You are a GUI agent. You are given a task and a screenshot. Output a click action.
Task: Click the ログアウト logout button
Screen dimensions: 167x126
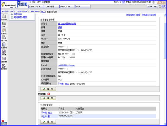point(161,2)
